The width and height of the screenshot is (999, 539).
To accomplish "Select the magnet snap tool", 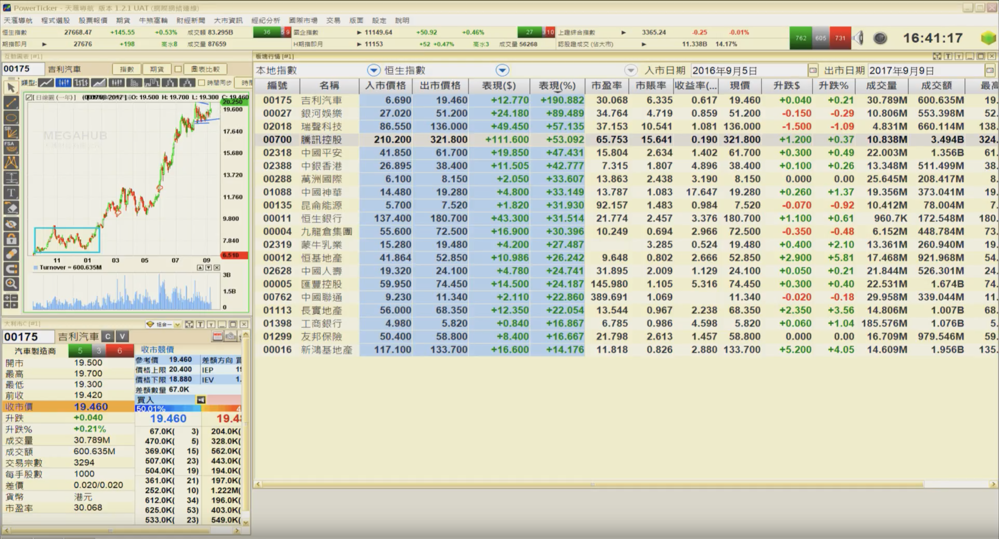I will point(11,269).
